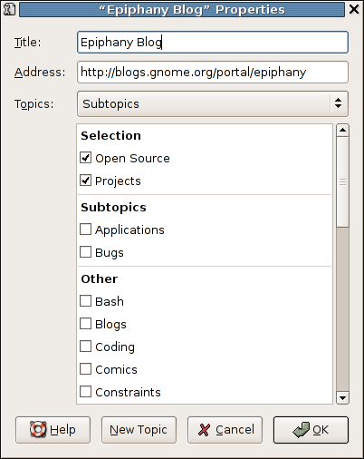The image size is (364, 459).
Task: Check the Coding checkbox
Action: (86, 347)
